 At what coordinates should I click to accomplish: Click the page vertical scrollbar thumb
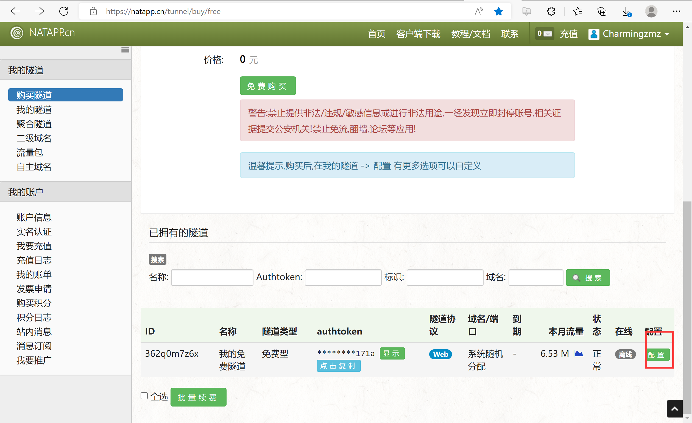[x=687, y=308]
